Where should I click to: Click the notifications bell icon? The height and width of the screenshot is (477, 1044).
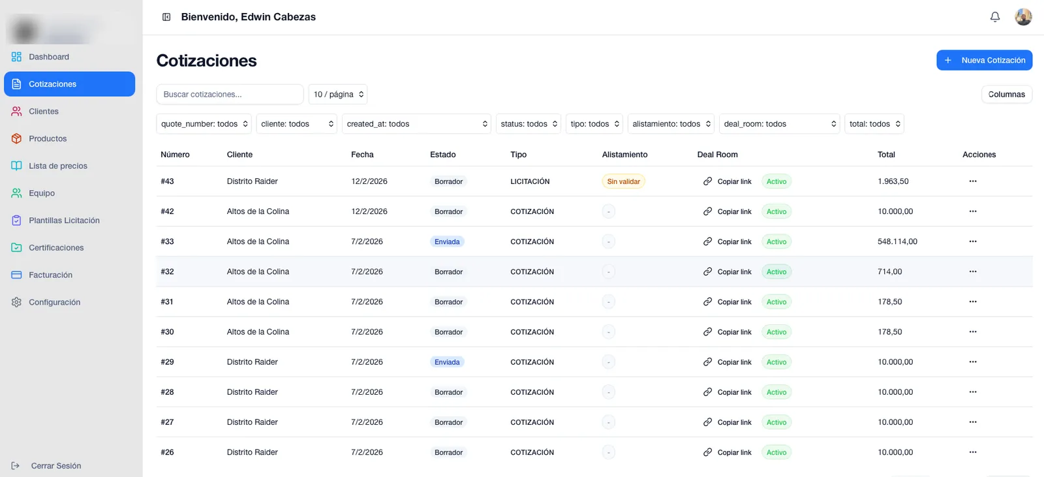(994, 17)
